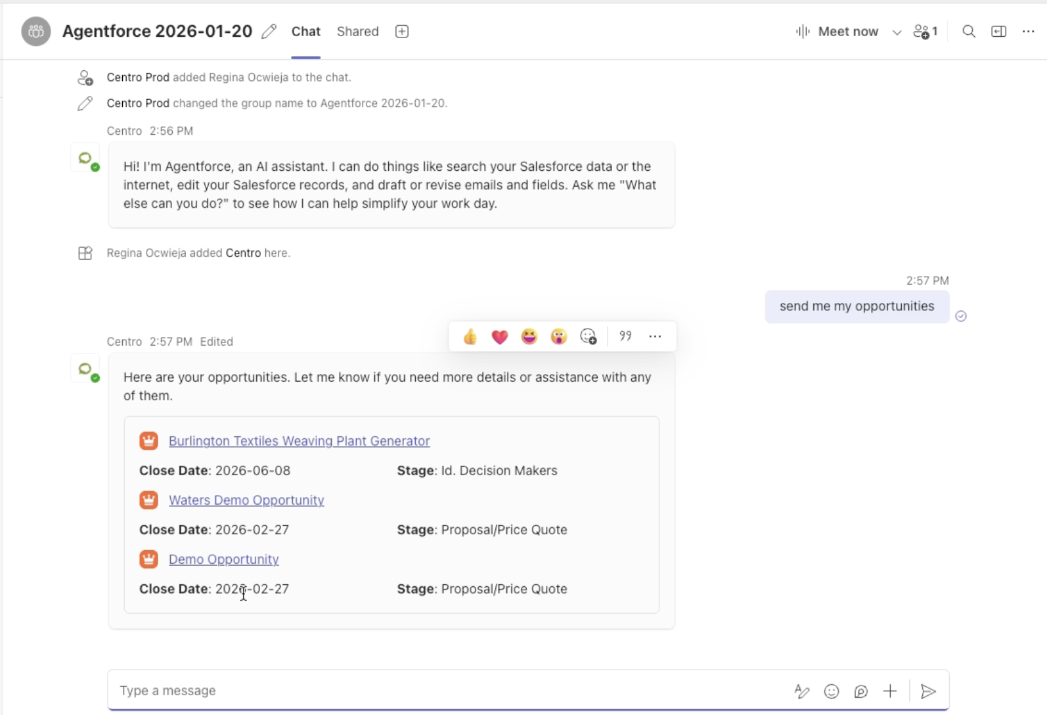Send the message with arrow icon
1047x715 pixels.
[928, 691]
